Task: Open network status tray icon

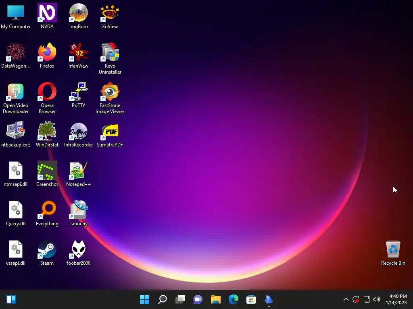Action: point(367,299)
